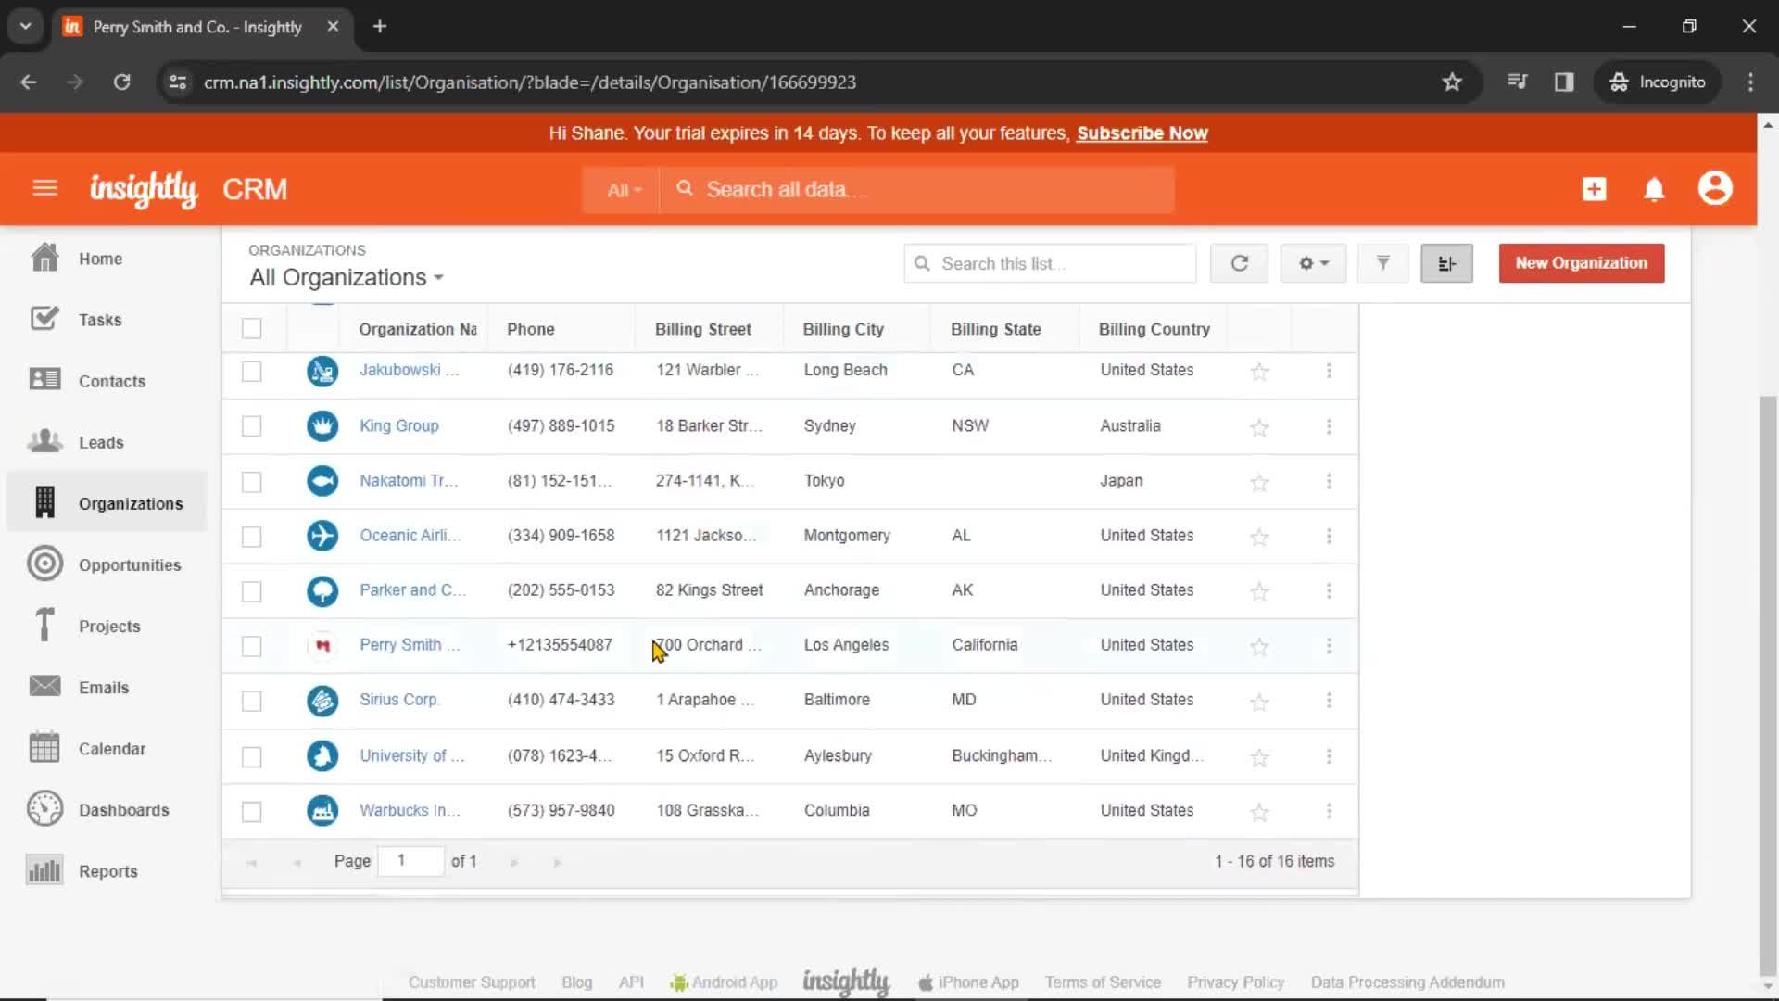The width and height of the screenshot is (1779, 1001).
Task: Click the Subscribe Now link
Action: (x=1142, y=133)
